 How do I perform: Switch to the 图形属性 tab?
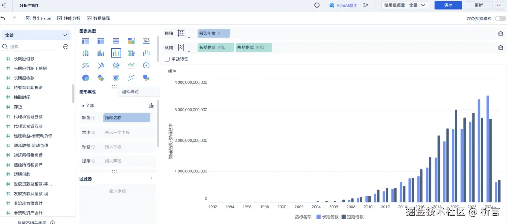(88, 92)
